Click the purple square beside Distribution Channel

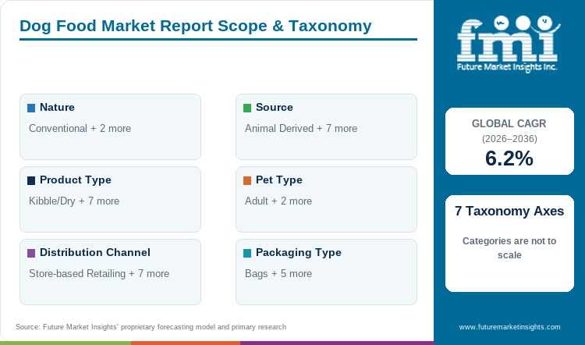pos(31,253)
